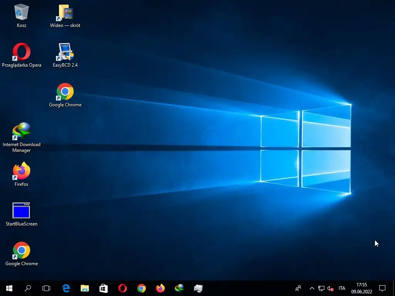395x296 pixels.
Task: Click the last pinned taskbar app icon
Action: (198, 288)
